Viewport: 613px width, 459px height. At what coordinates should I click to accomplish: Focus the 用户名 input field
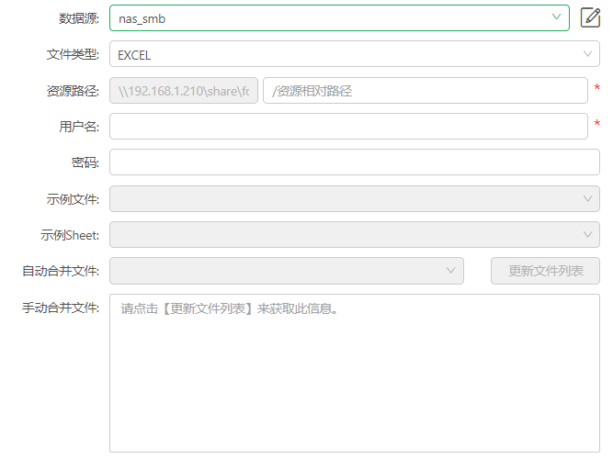click(x=348, y=126)
